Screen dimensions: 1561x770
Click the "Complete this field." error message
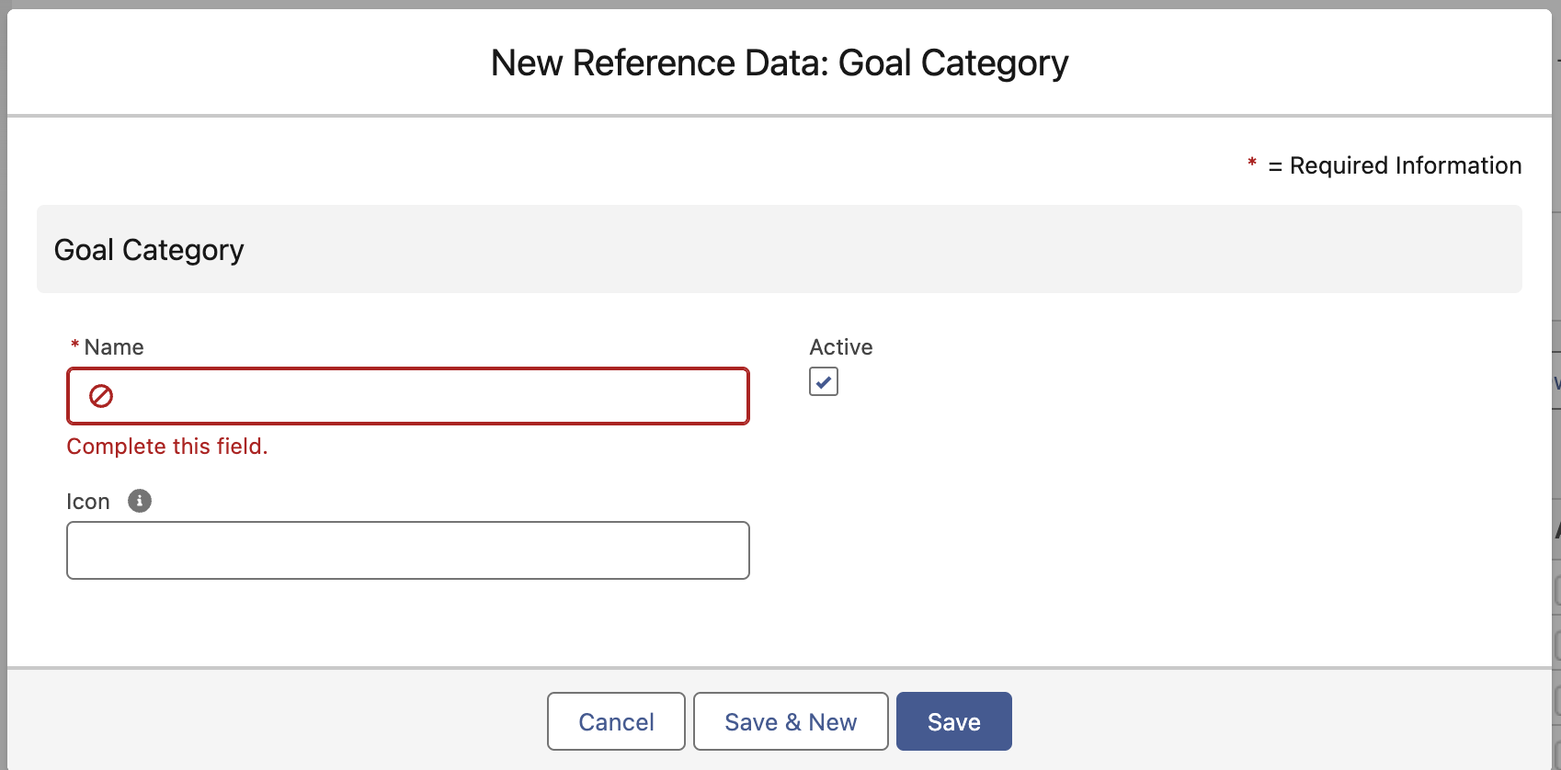tap(167, 447)
